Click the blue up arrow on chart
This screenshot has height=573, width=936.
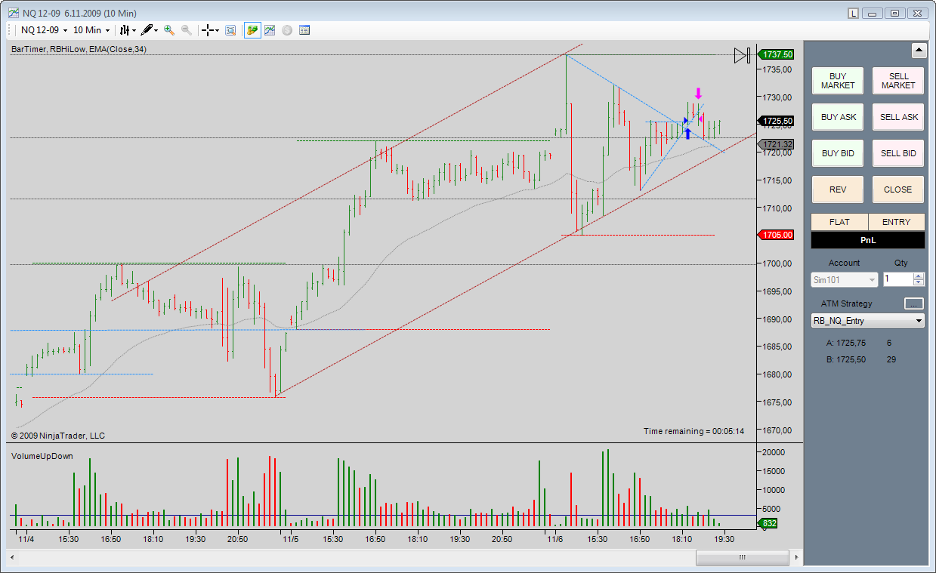(687, 134)
